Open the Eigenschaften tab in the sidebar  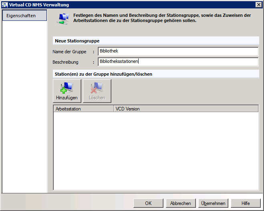point(24,16)
